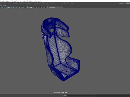Toggle X-ray active components icon
Image resolution: width=130 pixels, height=97 pixels.
coord(32,7)
